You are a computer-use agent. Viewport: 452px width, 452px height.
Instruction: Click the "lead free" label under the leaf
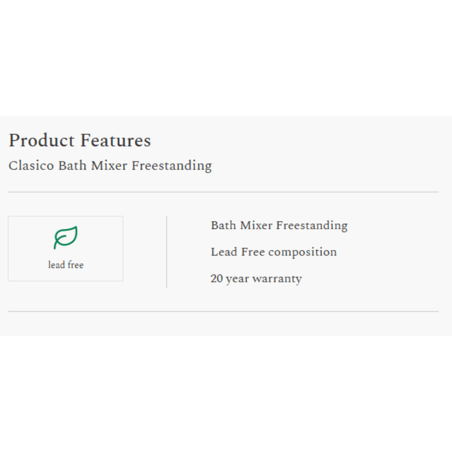tap(66, 265)
